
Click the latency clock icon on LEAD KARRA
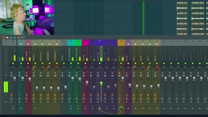pyautogui.click(x=27, y=99)
